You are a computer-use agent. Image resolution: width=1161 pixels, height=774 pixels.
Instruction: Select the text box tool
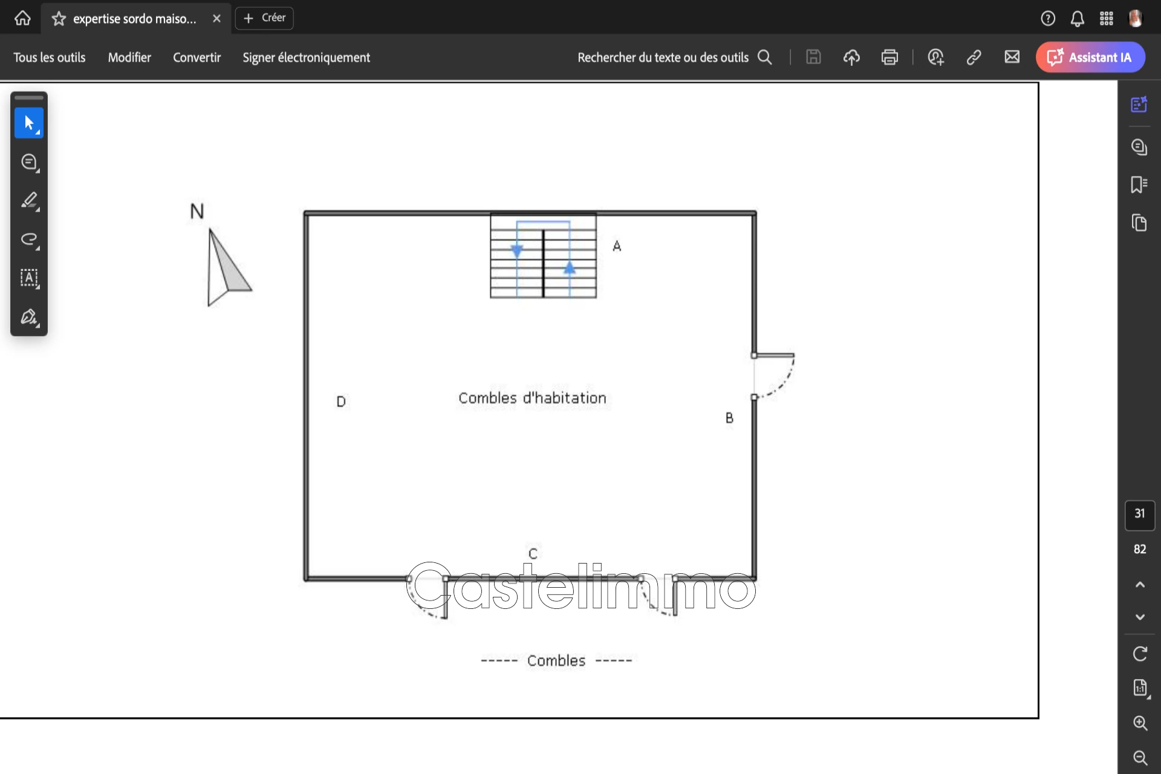click(x=29, y=278)
